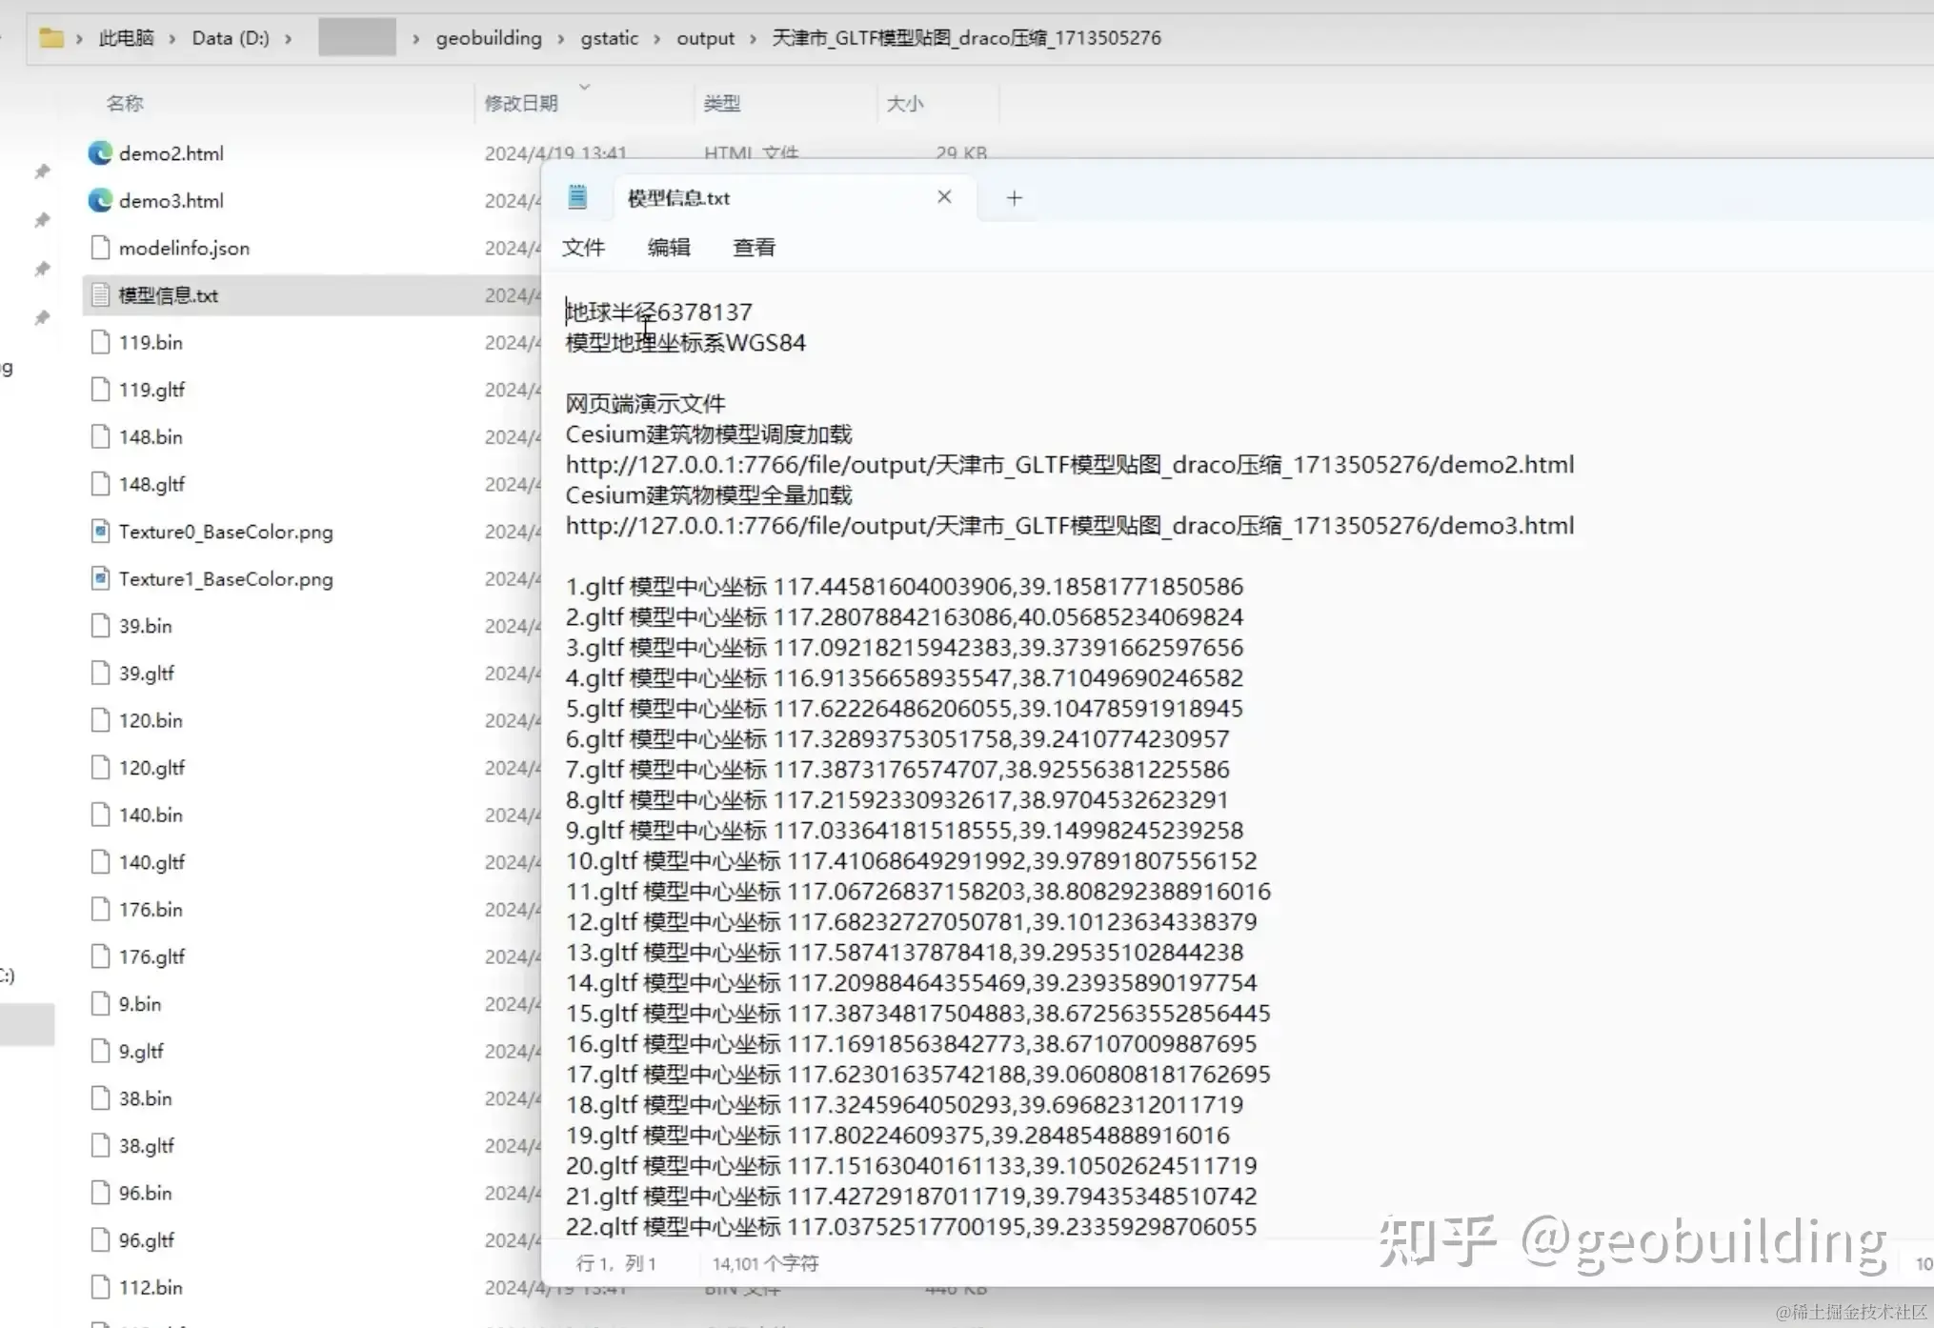Click Texture1_BaseColor.png image icon
Viewport: 1934px width, 1328px height.
click(x=100, y=578)
